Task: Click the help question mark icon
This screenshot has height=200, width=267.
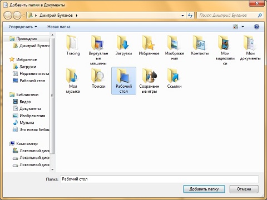Action: pos(256,27)
